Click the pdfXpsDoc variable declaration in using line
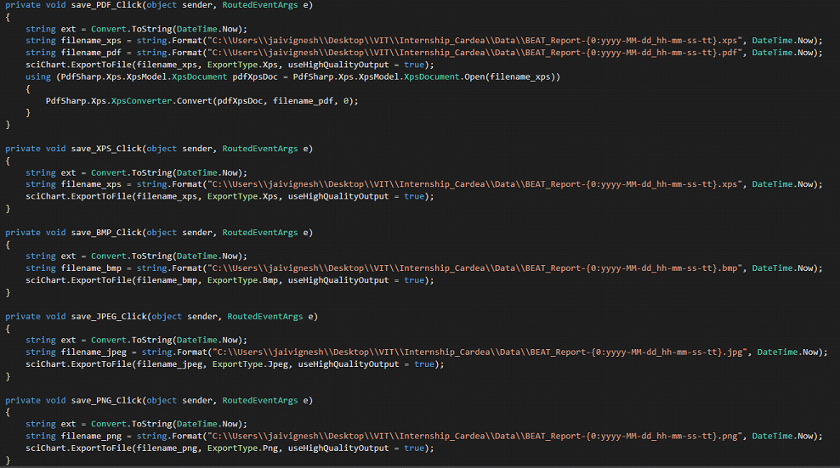The image size is (840, 468). [255, 76]
